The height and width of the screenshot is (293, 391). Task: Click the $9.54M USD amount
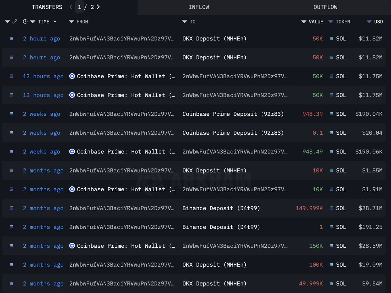tap(372, 284)
